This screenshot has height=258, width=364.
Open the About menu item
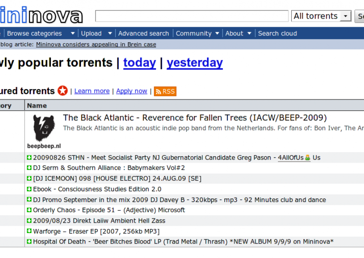(234, 33)
